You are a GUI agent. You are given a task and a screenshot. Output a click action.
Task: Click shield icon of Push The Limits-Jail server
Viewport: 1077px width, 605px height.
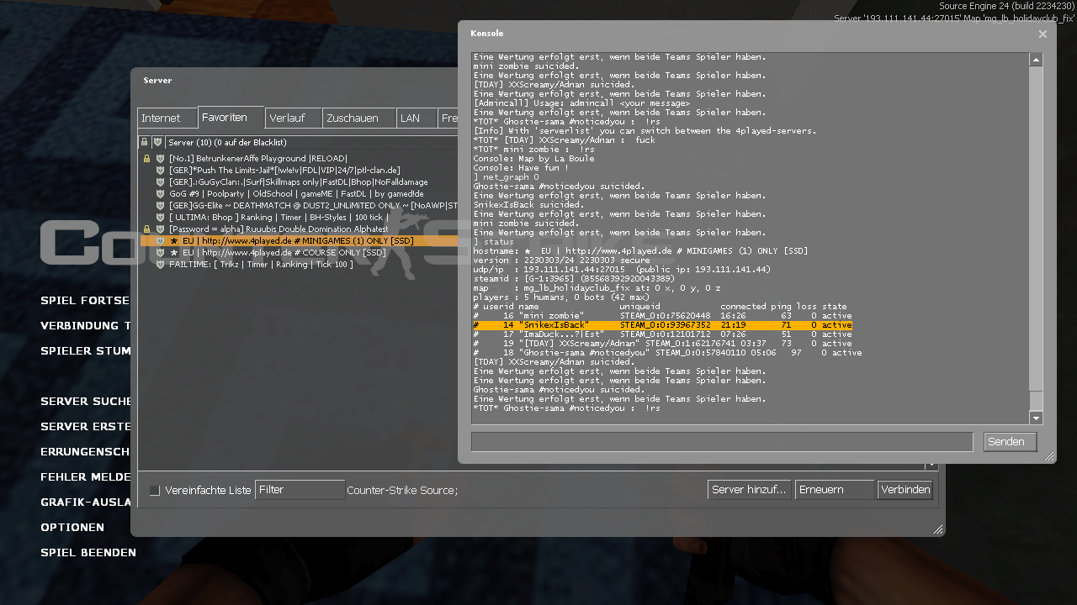160,170
